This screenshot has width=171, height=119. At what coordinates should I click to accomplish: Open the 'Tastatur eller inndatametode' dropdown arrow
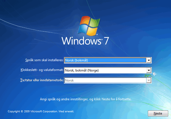pos(149,80)
